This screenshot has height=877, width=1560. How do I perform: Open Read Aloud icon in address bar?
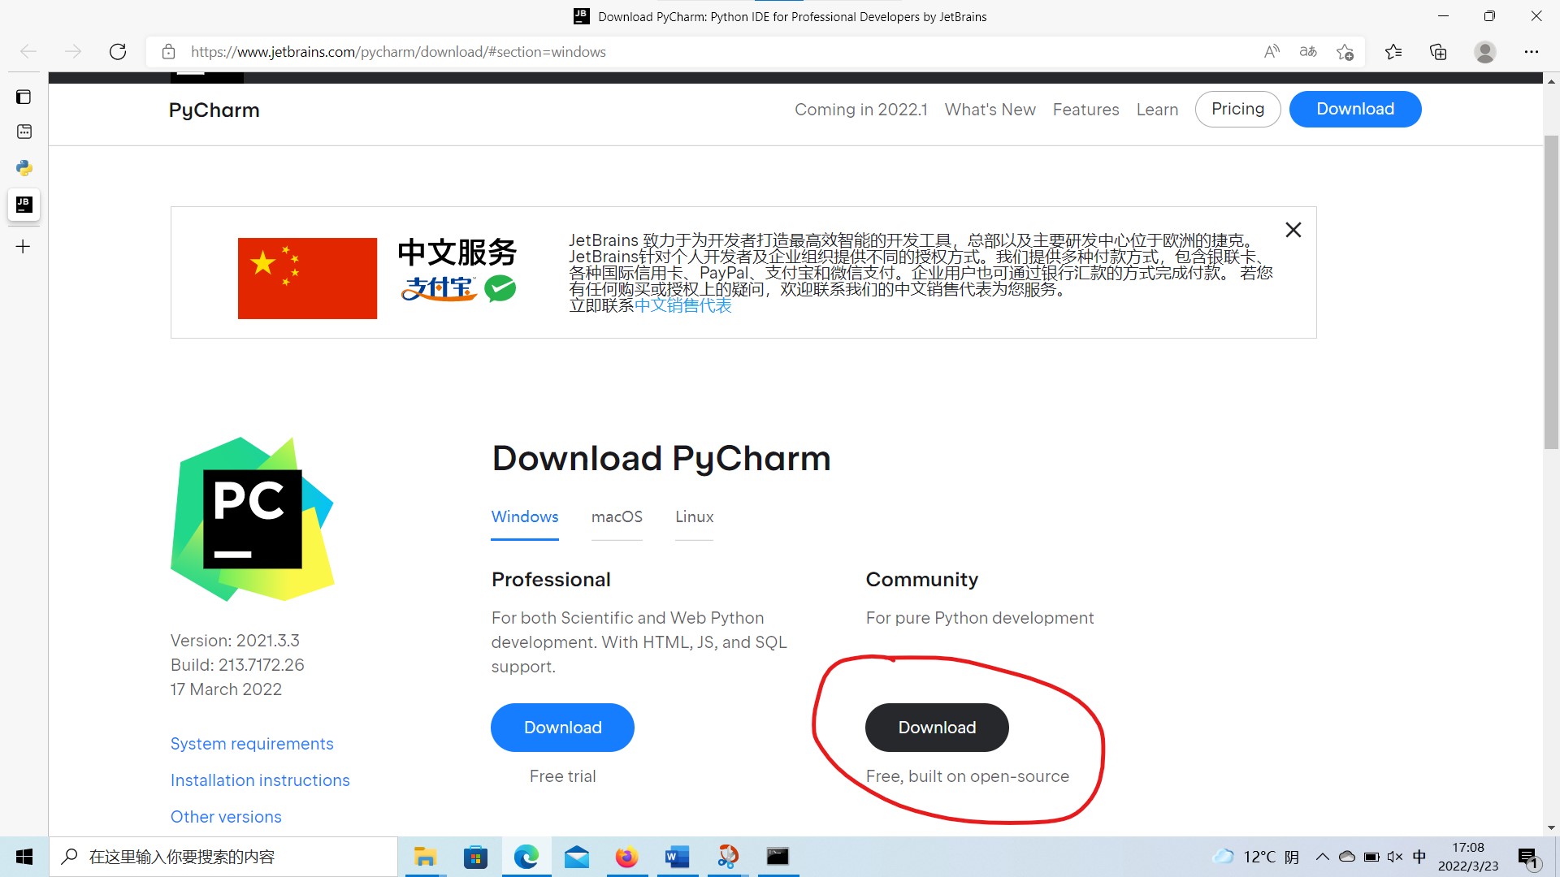coord(1272,52)
